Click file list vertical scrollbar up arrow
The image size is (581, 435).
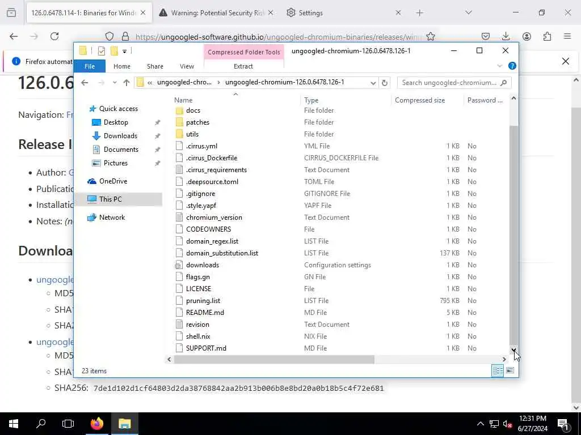[x=513, y=98]
